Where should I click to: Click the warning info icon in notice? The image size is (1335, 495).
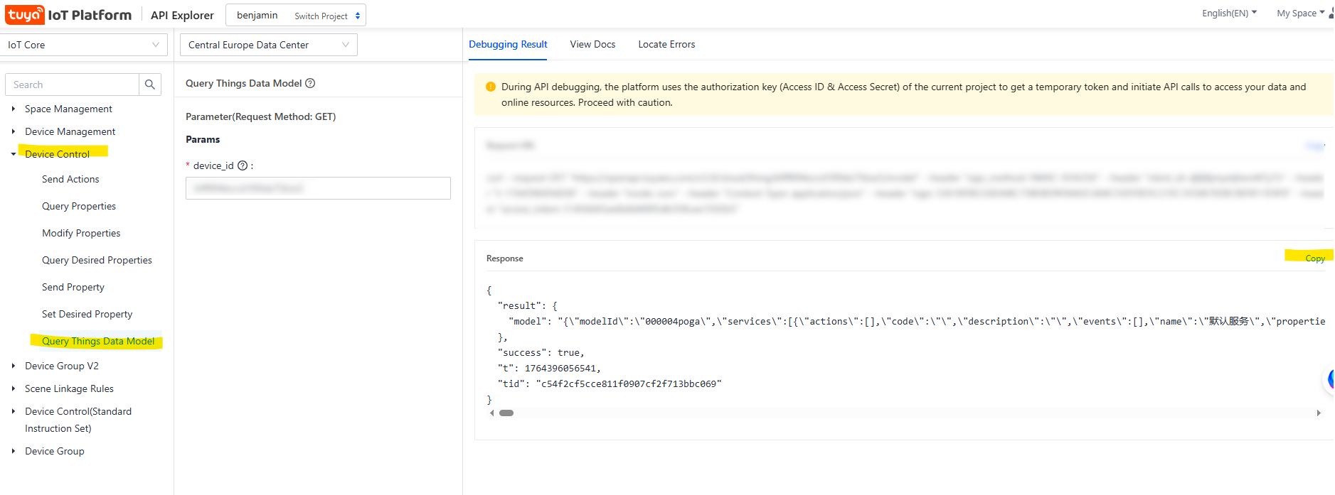(x=491, y=87)
